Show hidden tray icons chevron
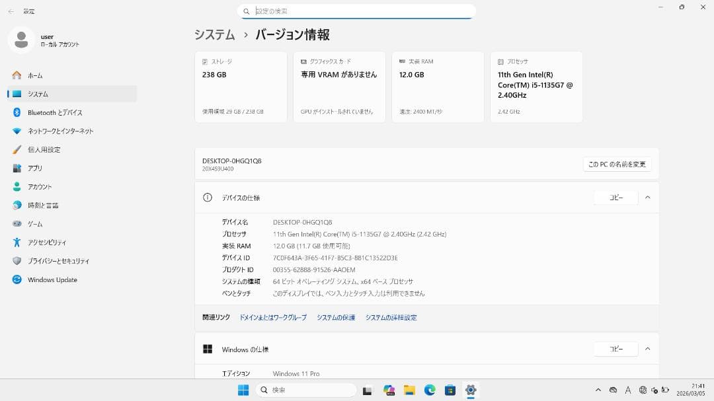 pos(598,390)
